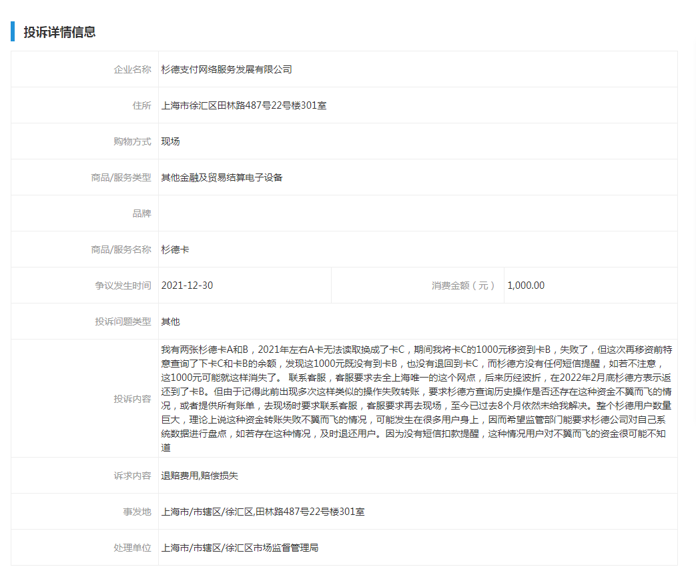Select the dispute date 2021-12-30
This screenshot has width=696, height=579.
(193, 285)
